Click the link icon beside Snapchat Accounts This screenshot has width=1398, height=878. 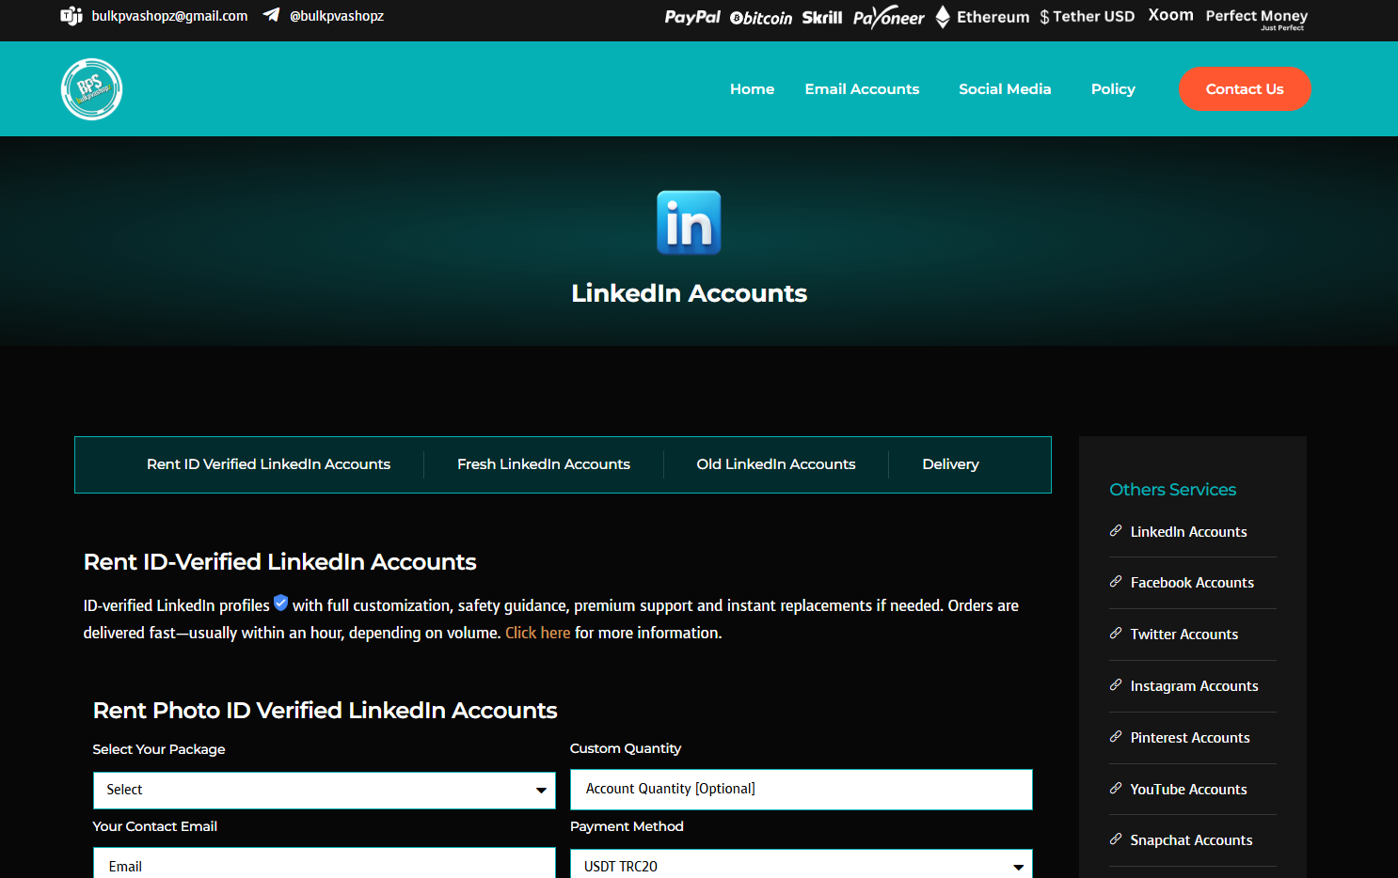click(x=1116, y=839)
